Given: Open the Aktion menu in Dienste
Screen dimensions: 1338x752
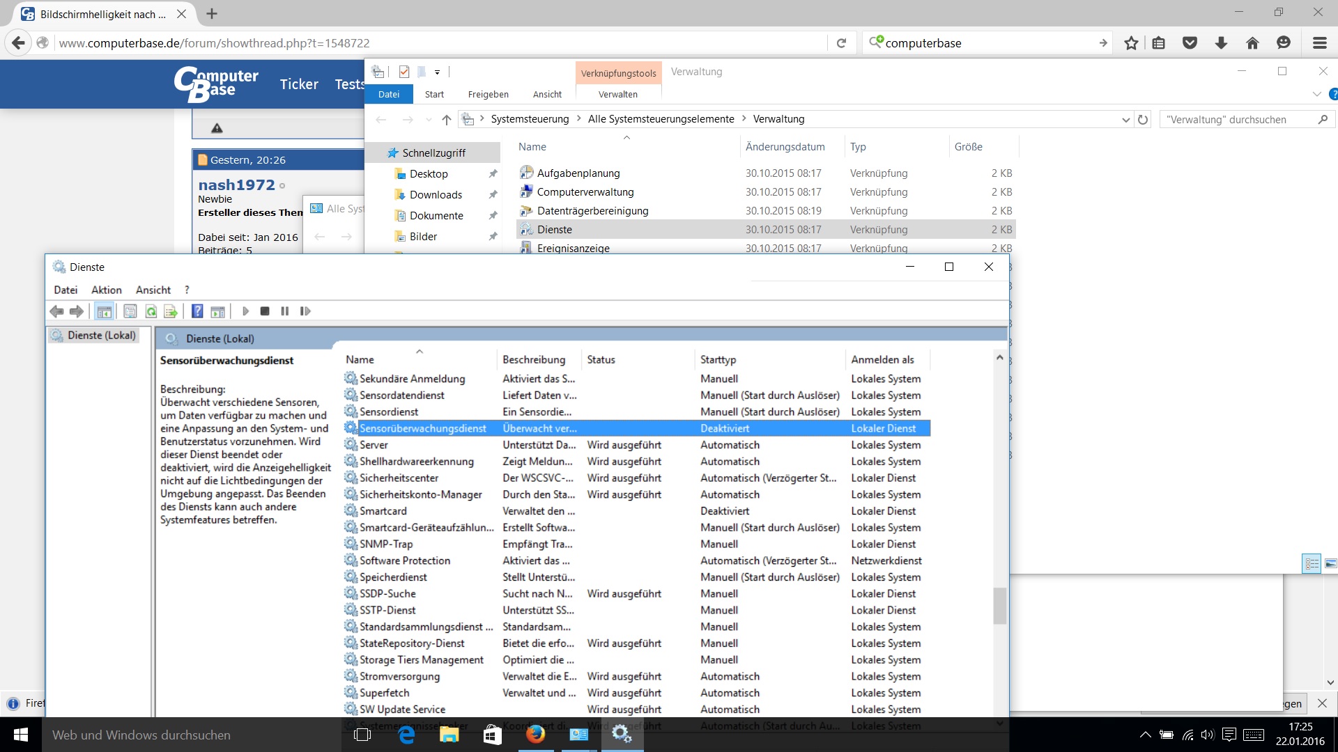Looking at the screenshot, I should coord(106,290).
